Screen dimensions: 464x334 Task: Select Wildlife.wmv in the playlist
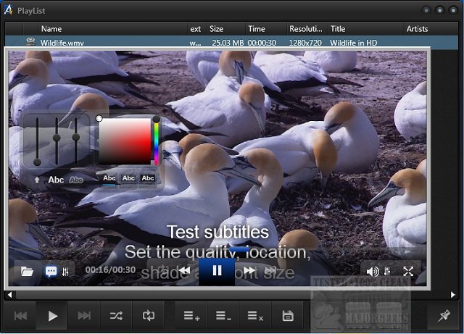62,43
